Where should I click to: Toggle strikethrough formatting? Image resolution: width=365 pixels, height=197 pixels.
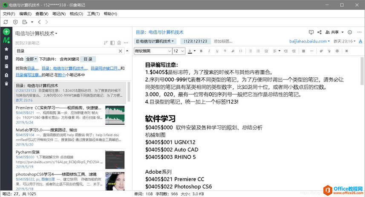pyautogui.click(x=225, y=51)
